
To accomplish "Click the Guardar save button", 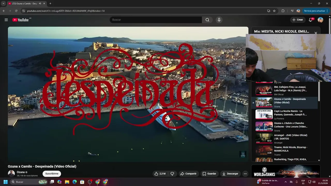I will pyautogui.click(x=209, y=174).
